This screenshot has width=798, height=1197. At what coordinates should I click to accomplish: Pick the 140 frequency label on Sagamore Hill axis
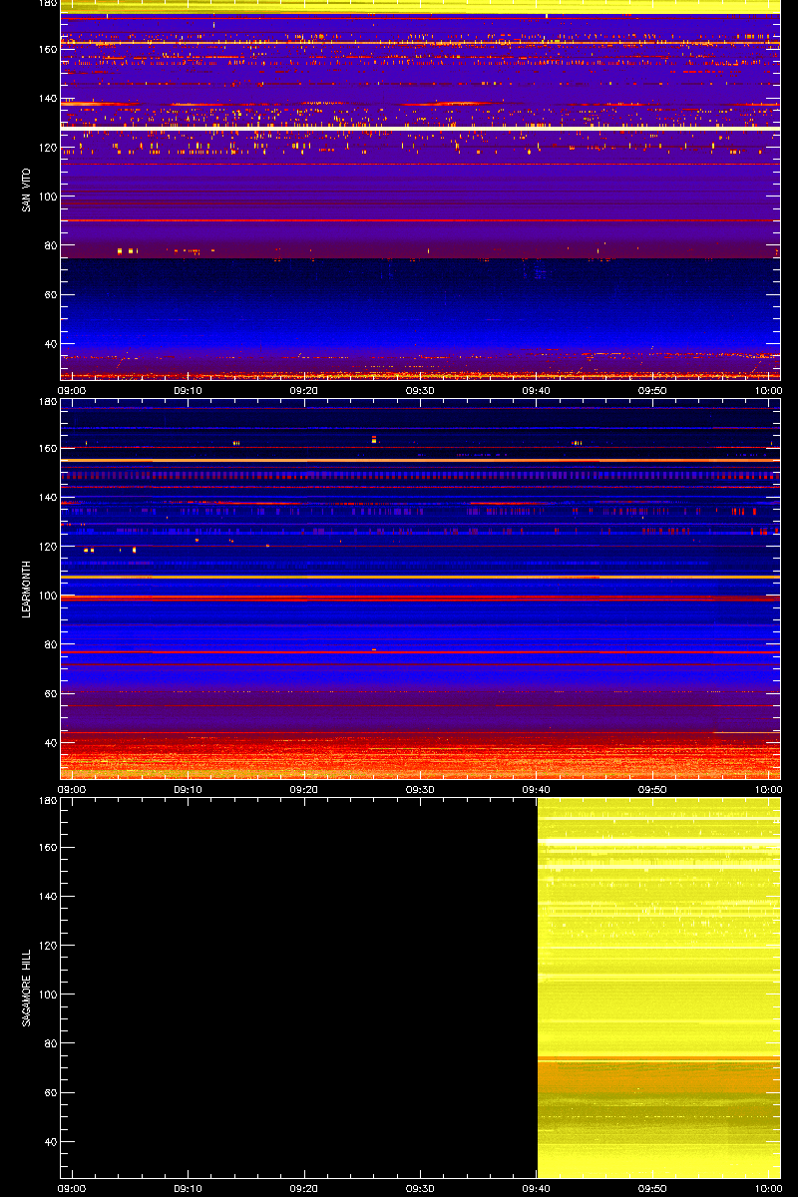pos(46,896)
